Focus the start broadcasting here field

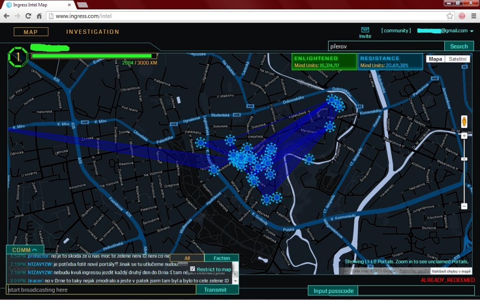point(101,290)
